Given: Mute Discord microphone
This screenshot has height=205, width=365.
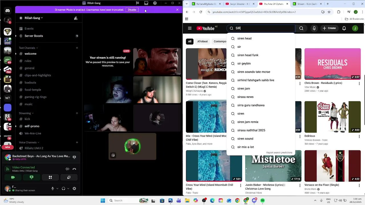Looking at the screenshot, I should coord(52,188).
